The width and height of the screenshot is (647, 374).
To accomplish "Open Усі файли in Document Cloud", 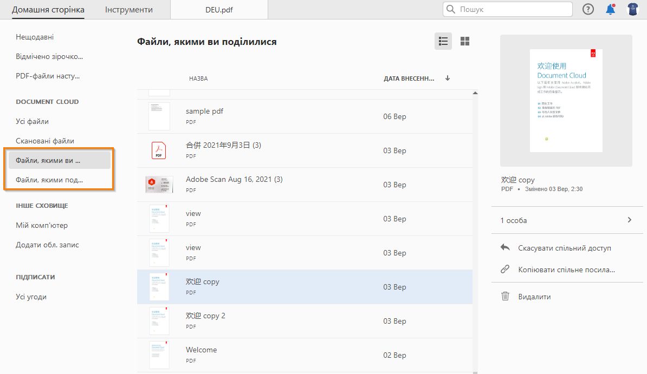I will [x=32, y=121].
